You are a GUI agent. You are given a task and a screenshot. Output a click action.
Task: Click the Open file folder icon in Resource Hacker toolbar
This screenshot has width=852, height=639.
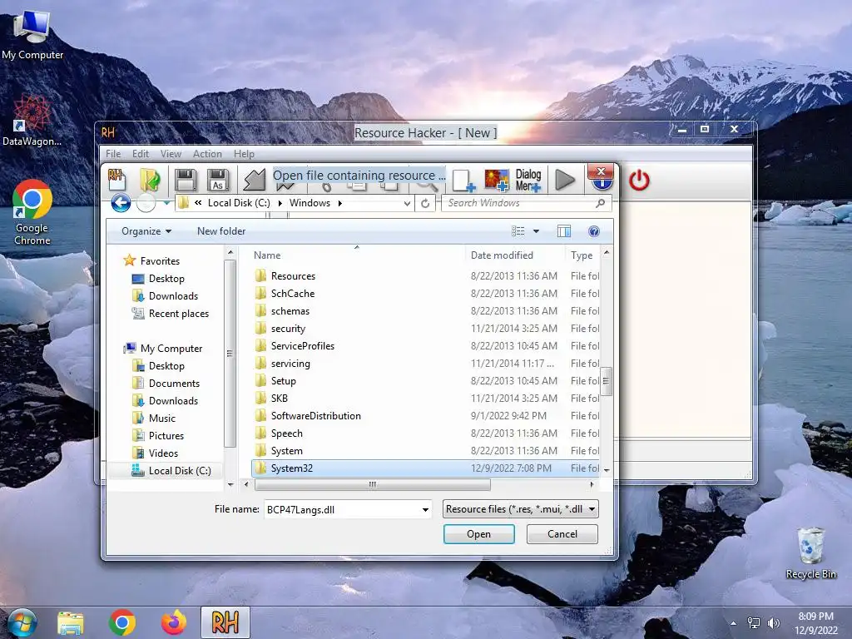pos(150,180)
